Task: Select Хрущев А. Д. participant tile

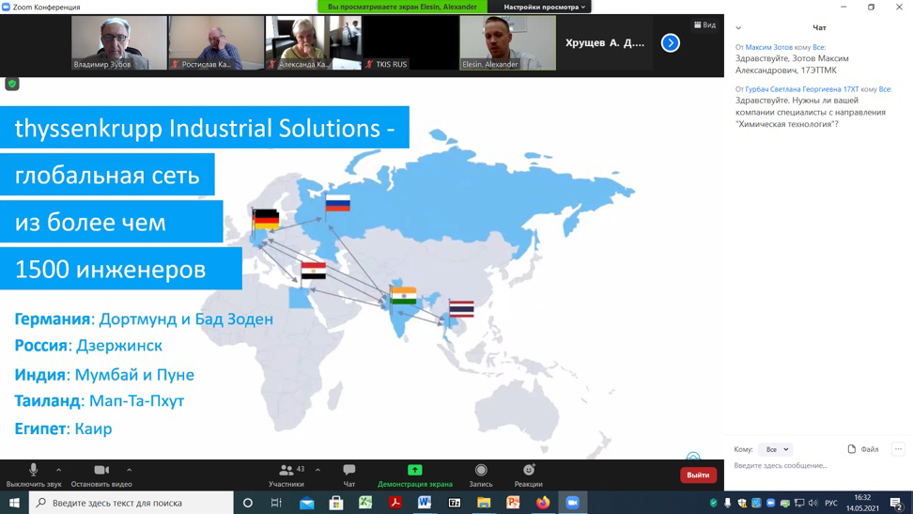Action: [605, 43]
